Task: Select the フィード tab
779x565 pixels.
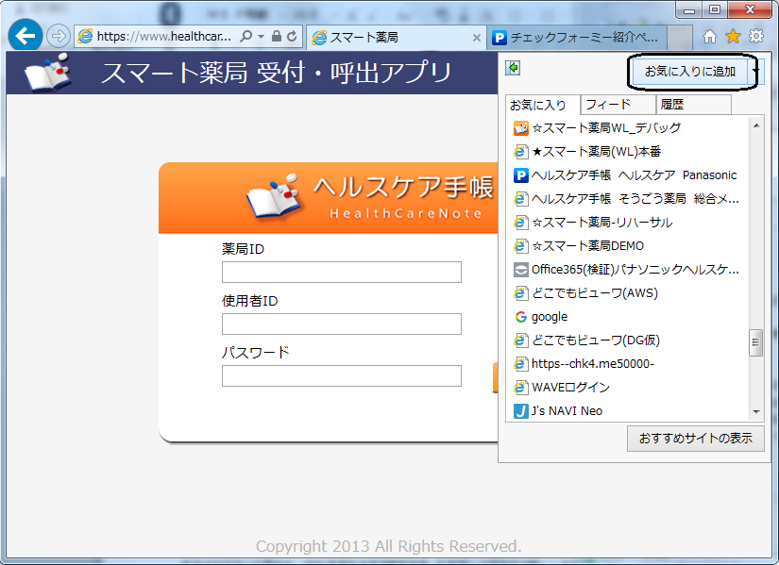Action: pos(618,105)
